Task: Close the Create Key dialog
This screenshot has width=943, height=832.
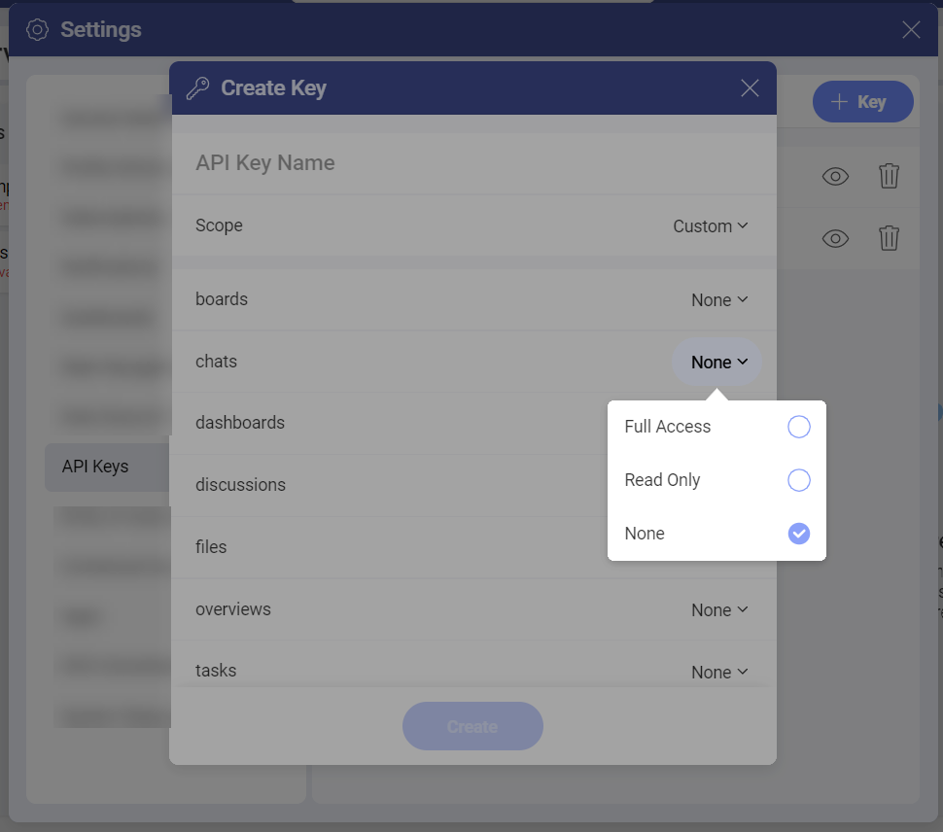Action: point(750,88)
